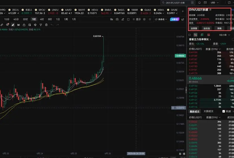Open the notification bell

(199, 3)
